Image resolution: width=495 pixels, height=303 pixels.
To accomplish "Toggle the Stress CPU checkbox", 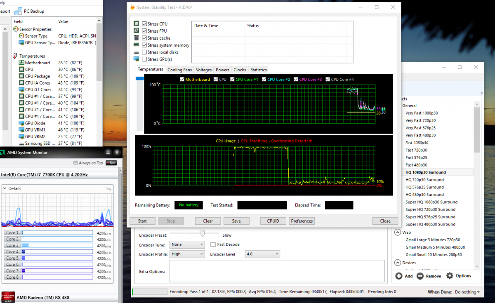I will tap(144, 24).
